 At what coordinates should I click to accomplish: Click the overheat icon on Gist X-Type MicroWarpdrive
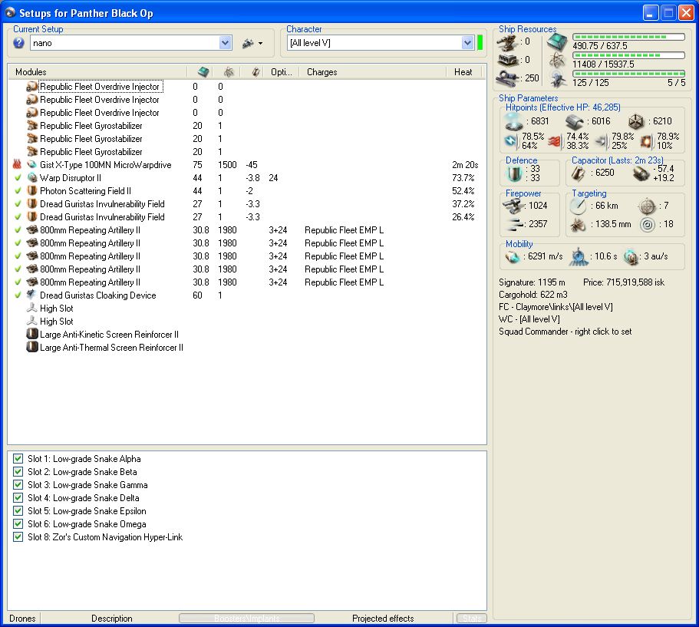[x=17, y=164]
